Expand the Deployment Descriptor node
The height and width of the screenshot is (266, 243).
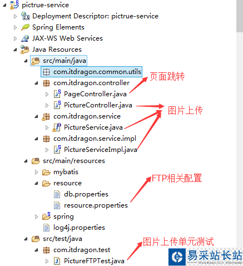15,17
